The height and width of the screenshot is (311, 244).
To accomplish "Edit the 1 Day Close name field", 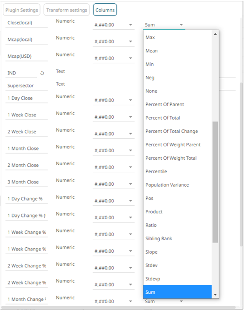I will click(x=27, y=98).
